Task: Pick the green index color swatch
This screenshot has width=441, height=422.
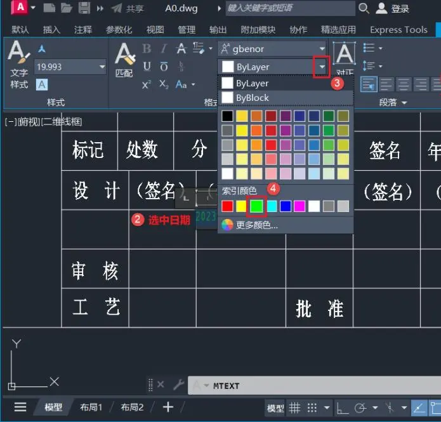Action: tap(256, 206)
